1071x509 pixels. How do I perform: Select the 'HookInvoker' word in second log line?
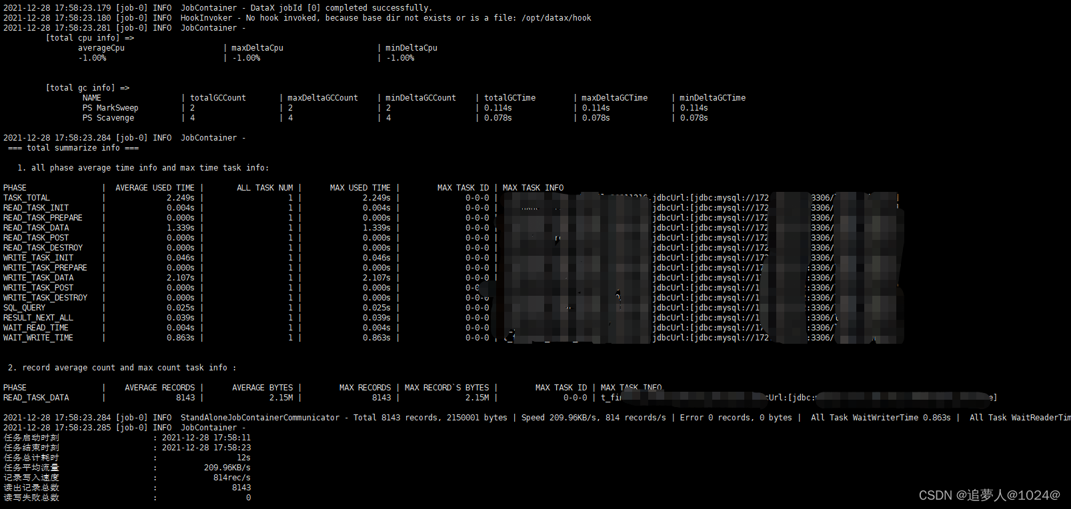click(x=207, y=18)
